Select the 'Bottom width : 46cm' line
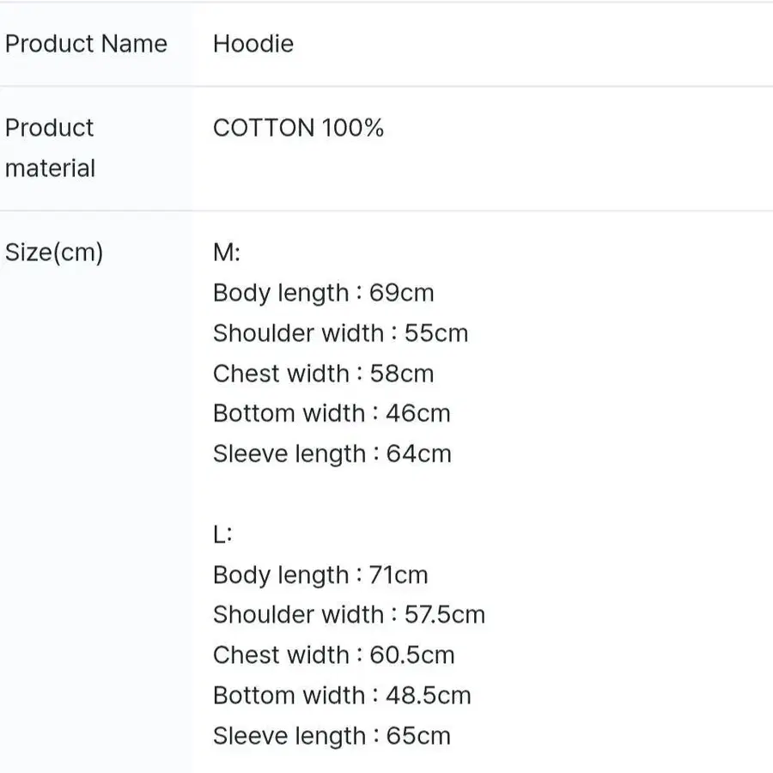This screenshot has height=773, width=773. (x=332, y=413)
